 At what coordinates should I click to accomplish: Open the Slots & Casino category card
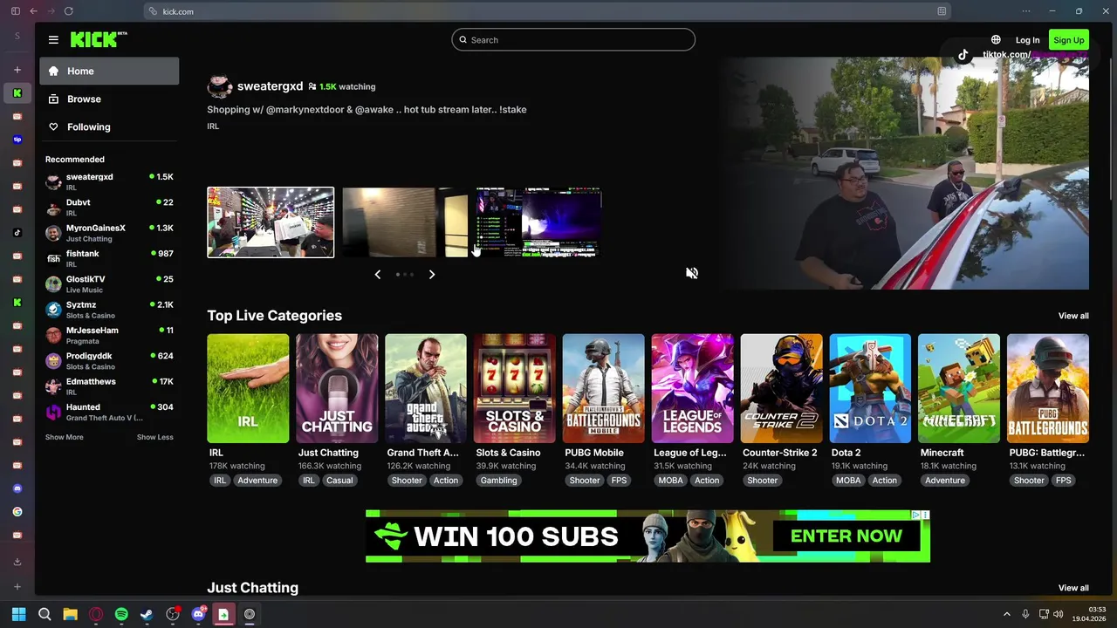click(x=515, y=388)
